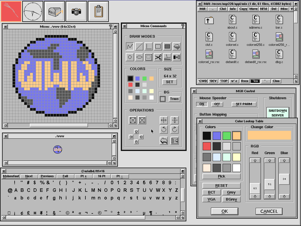Flip the icon horizontally in Operations
Image resolution: width=301 pixels, height=226 pixels.
(x=164, y=120)
